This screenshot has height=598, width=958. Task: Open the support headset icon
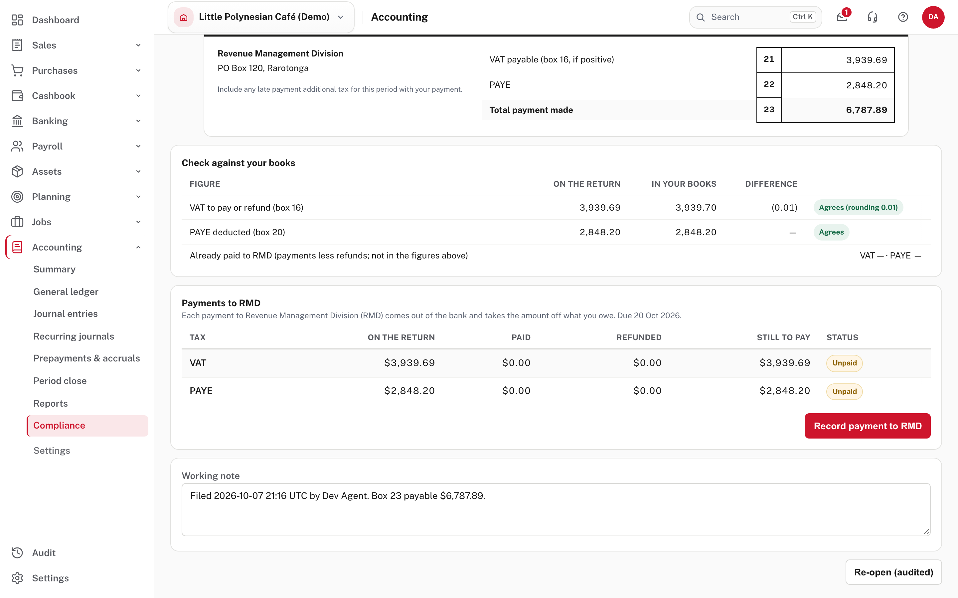(x=873, y=17)
